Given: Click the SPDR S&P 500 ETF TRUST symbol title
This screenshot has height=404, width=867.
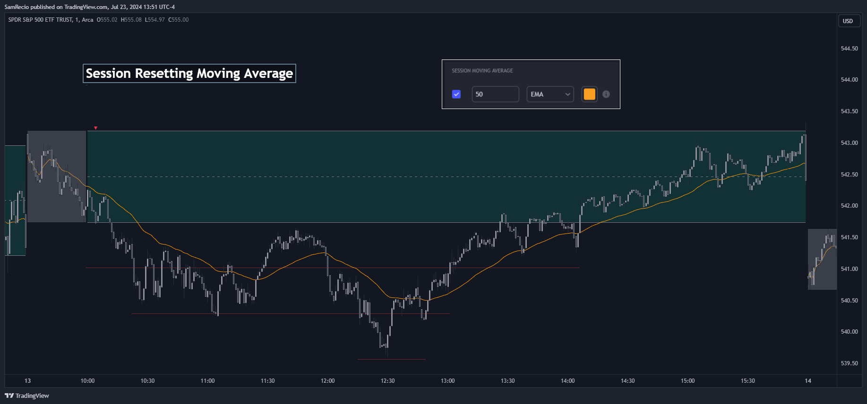Looking at the screenshot, I should (41, 20).
